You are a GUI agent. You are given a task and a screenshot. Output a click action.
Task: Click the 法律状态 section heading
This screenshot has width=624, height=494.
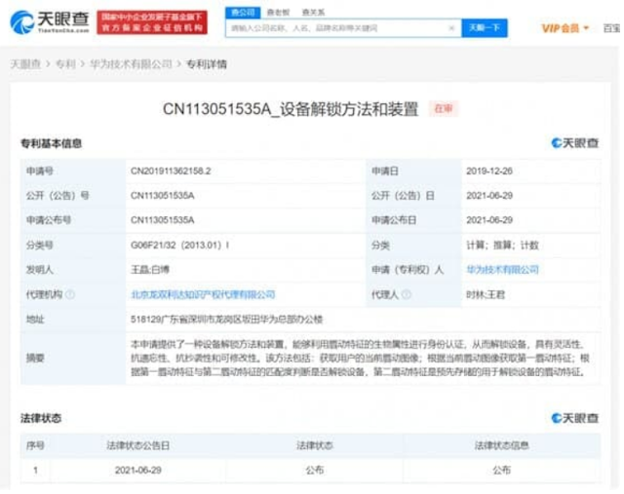[41, 418]
